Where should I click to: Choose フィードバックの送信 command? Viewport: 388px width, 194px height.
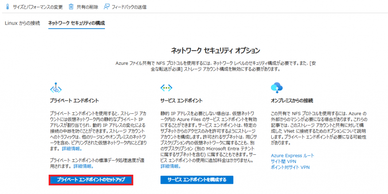pyautogui.click(x=129, y=7)
